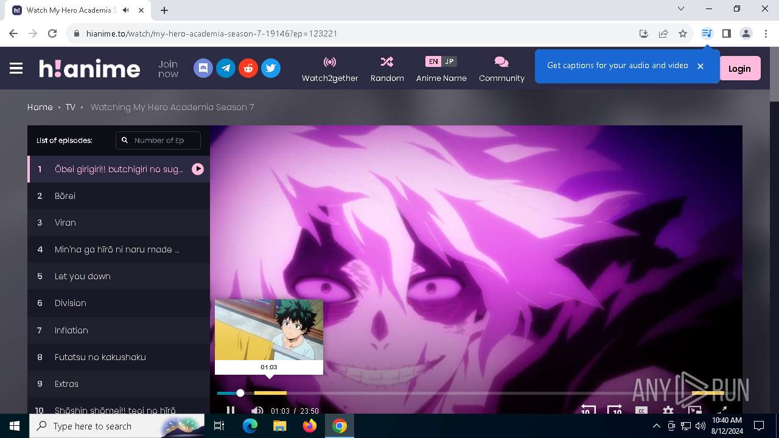The height and width of the screenshot is (438, 779).
Task: Open the Telegram join link icon
Action: [226, 68]
